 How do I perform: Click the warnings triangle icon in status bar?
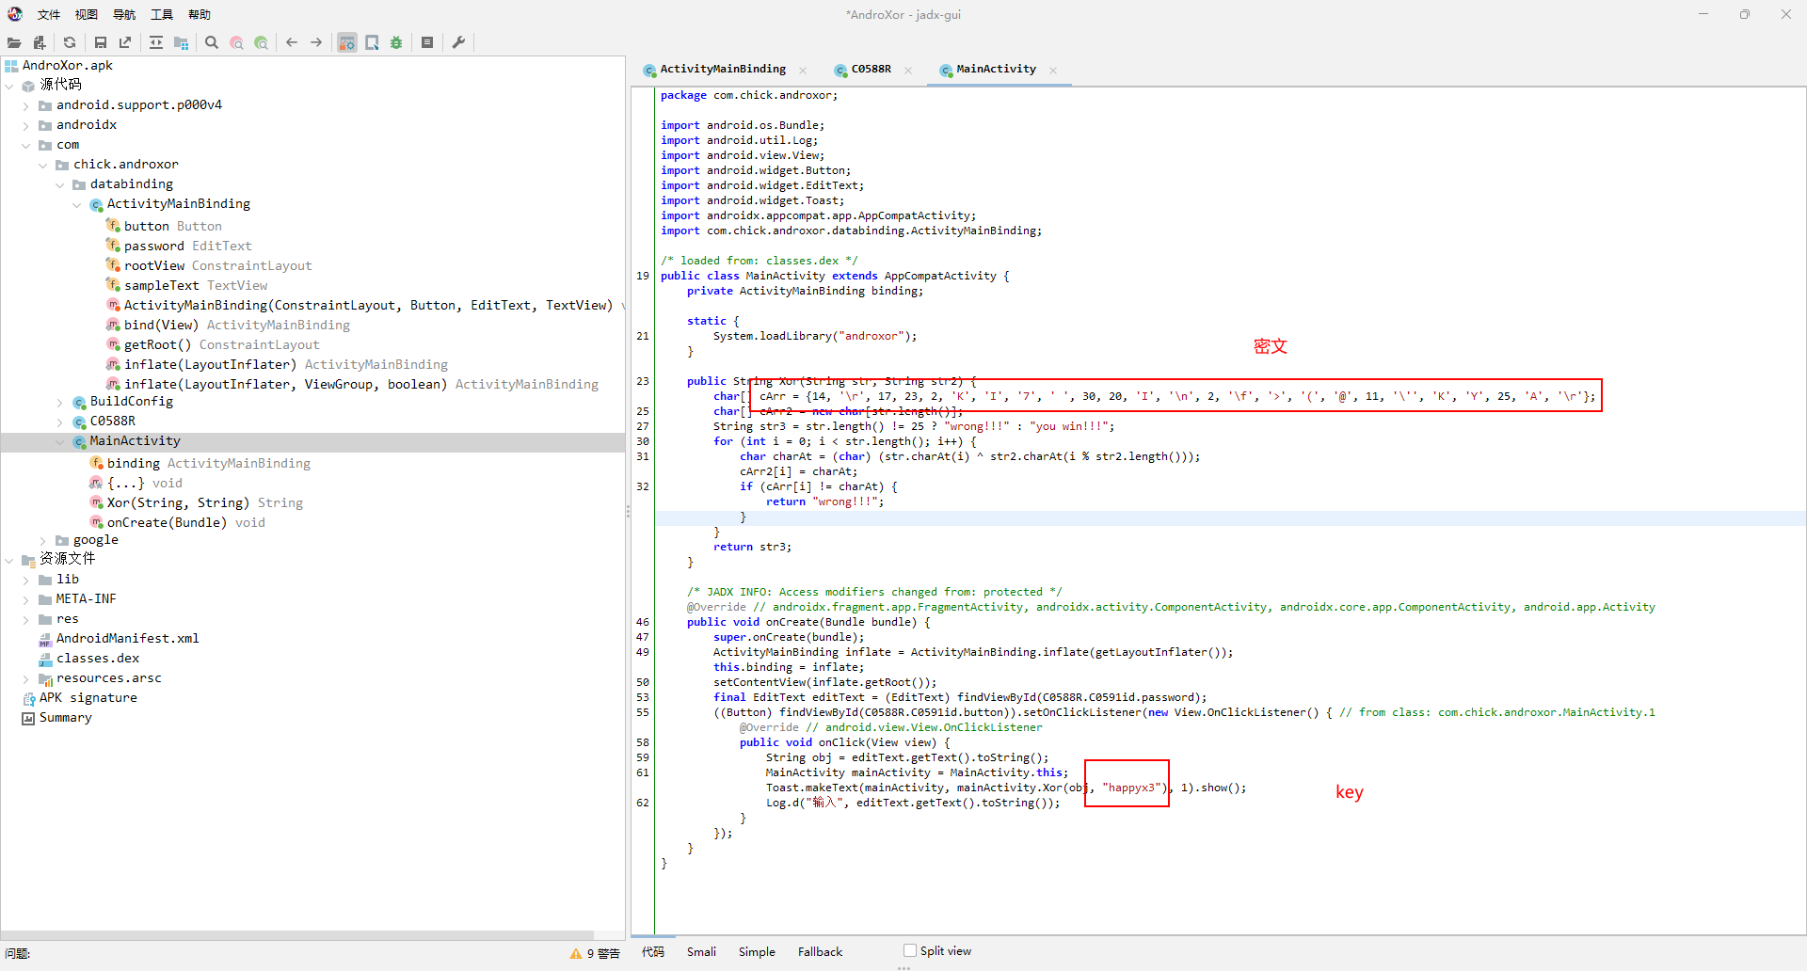pyautogui.click(x=576, y=953)
